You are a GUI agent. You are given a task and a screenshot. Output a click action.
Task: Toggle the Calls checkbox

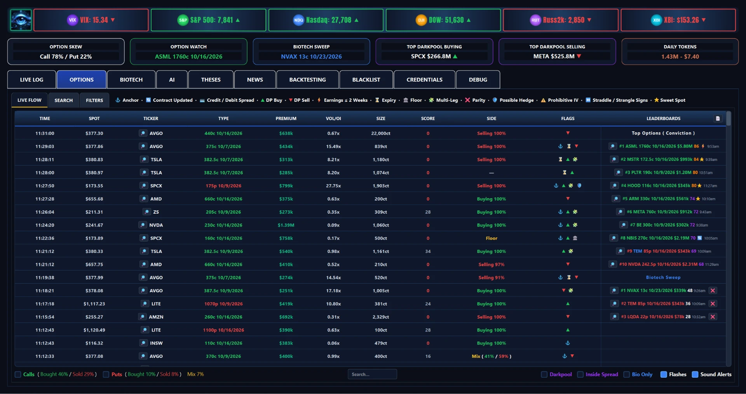coord(18,374)
